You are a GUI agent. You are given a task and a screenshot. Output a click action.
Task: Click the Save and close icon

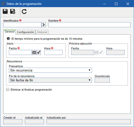pos(13,11)
